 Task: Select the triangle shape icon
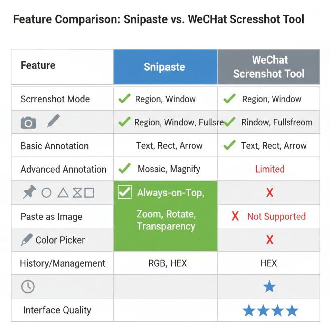tap(63, 193)
